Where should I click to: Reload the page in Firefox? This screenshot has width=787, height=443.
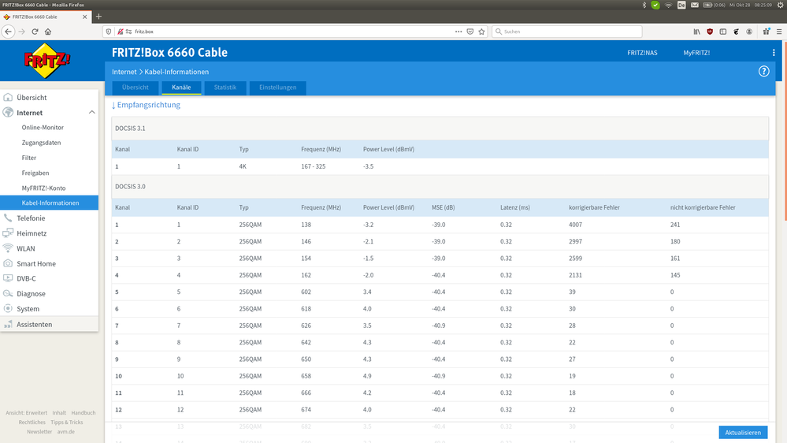[x=35, y=32]
